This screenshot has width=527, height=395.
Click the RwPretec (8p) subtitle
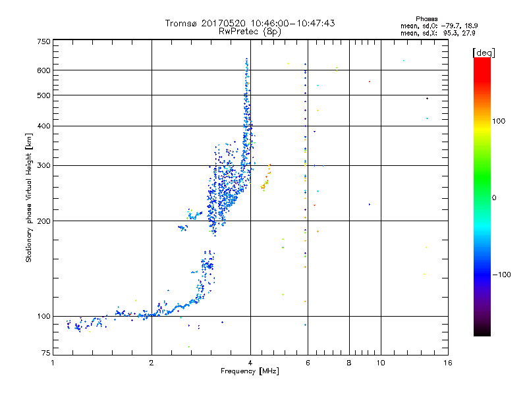pyautogui.click(x=250, y=32)
